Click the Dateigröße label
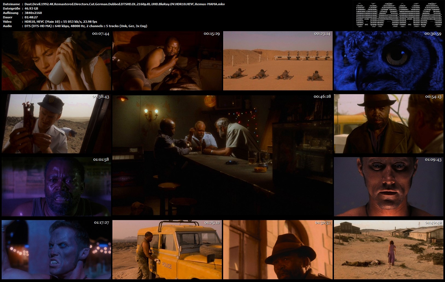 11,8
